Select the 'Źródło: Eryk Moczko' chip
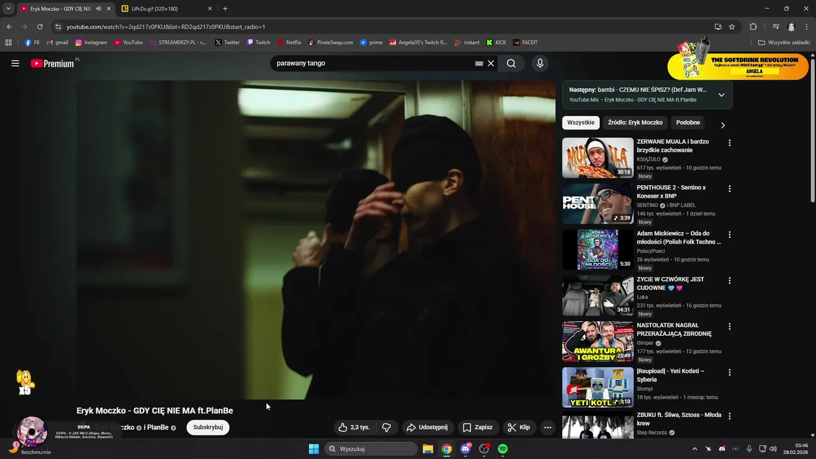816x459 pixels. coord(635,122)
